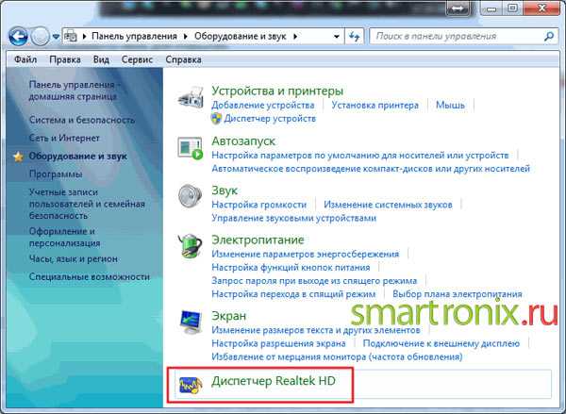Open Программы category in sidebar

click(56, 174)
